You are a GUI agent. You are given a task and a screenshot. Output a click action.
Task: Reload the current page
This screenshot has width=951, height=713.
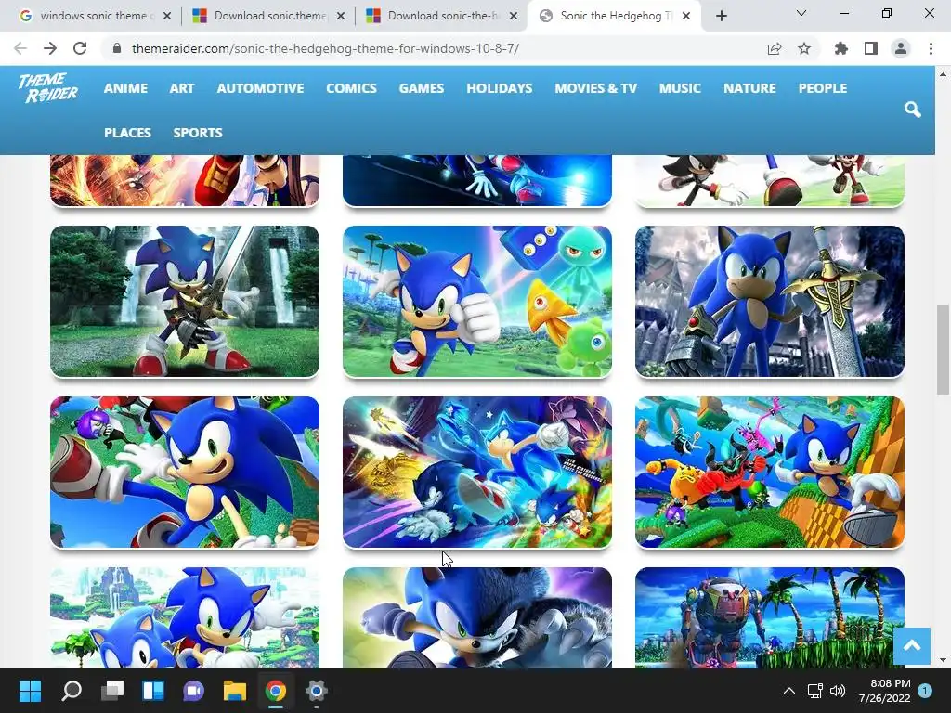pyautogui.click(x=80, y=48)
